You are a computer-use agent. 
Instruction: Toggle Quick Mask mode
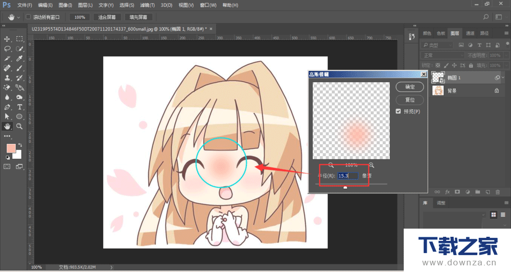pos(7,166)
